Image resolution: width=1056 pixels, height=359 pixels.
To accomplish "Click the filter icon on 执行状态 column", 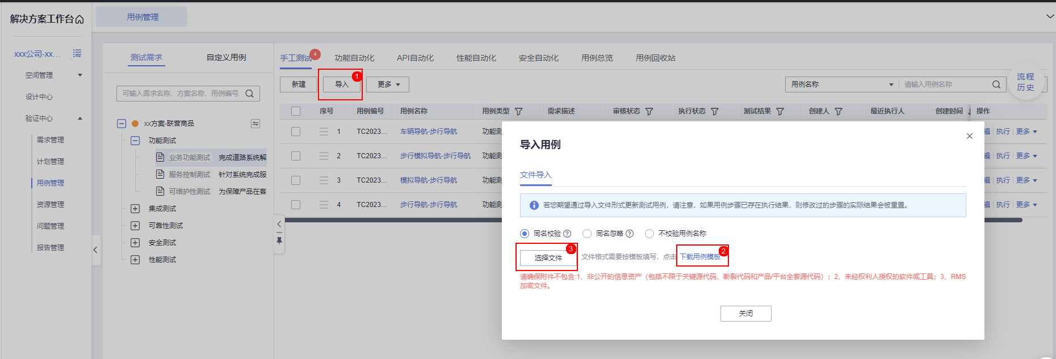I will [x=714, y=112].
